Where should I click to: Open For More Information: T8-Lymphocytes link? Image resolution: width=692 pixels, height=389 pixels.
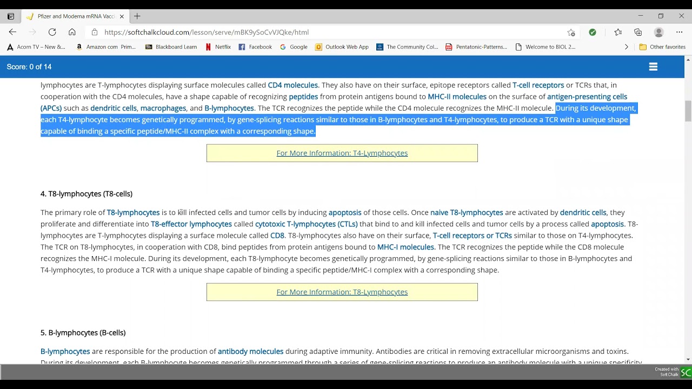pyautogui.click(x=342, y=292)
